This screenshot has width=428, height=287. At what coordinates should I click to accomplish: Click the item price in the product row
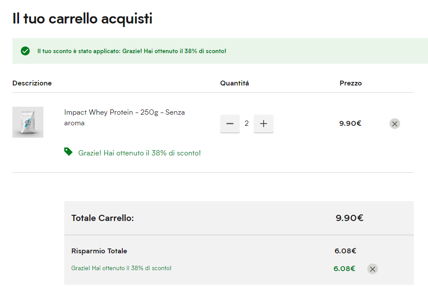(350, 124)
